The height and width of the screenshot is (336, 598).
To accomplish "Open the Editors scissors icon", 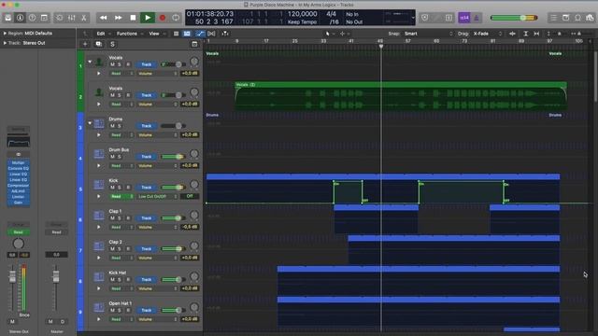I will [83, 18].
